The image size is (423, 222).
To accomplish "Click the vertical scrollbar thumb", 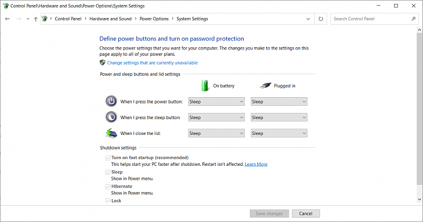I will pos(419,109).
